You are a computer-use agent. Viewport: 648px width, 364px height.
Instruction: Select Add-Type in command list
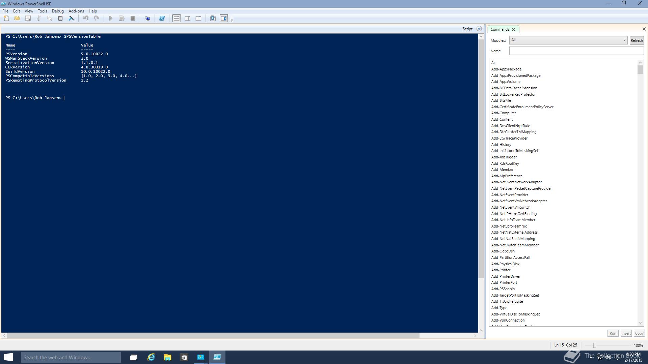coord(499,308)
